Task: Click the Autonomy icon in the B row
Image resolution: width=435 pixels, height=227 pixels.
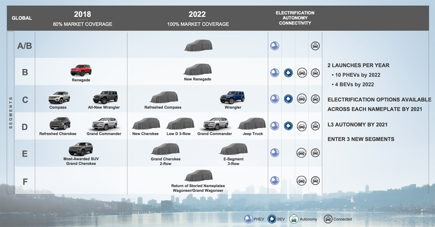Action: tap(302, 73)
